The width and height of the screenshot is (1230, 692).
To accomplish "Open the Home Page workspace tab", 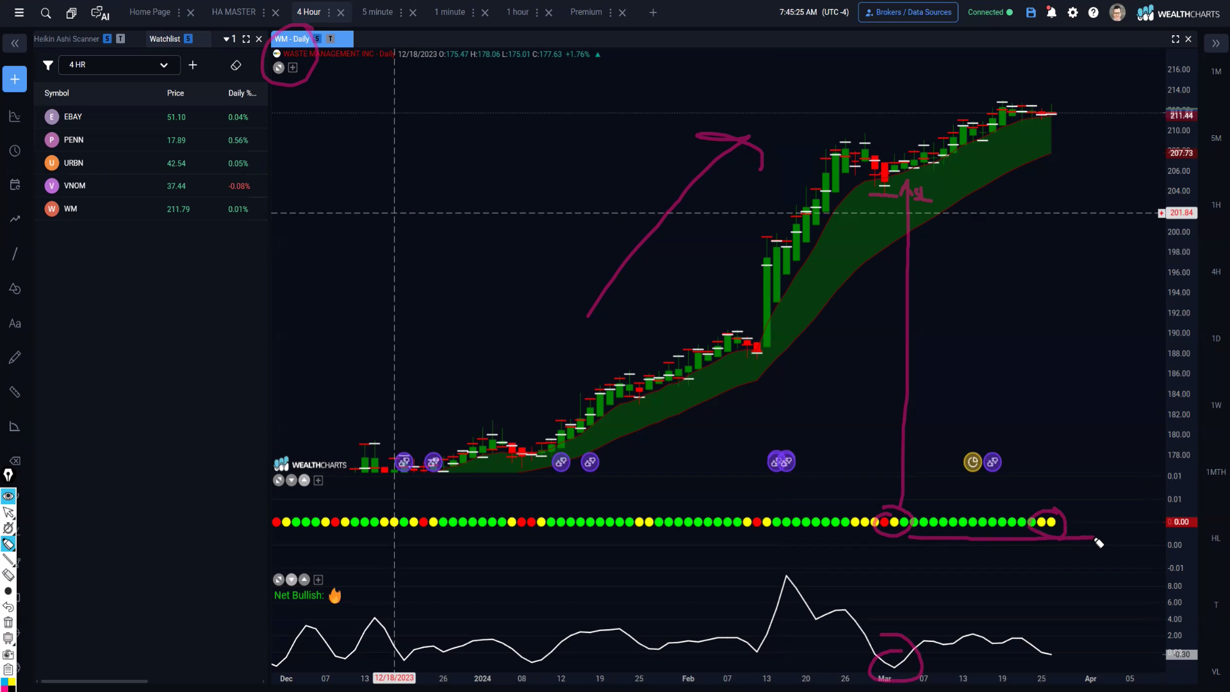I will coord(150,12).
